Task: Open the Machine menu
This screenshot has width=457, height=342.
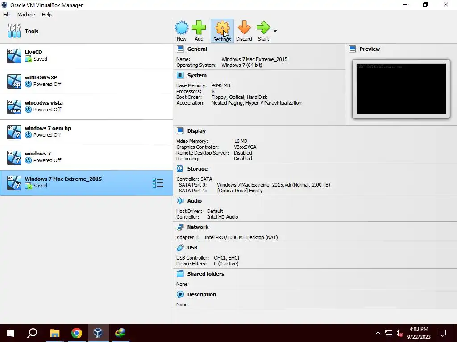Action: pyautogui.click(x=26, y=15)
